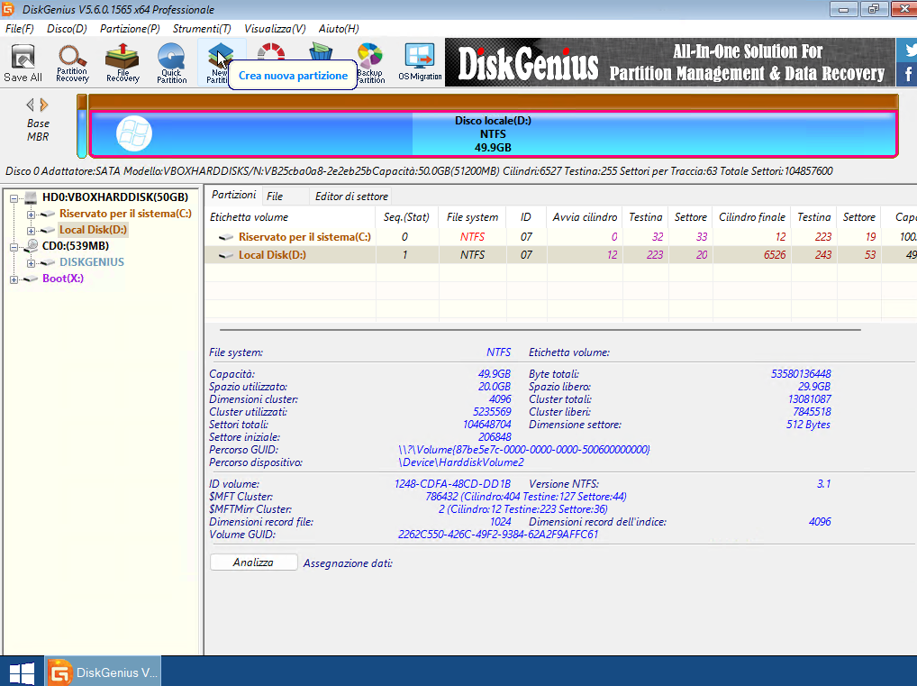
Task: Open the Visualizza(V) menu
Action: tap(275, 29)
